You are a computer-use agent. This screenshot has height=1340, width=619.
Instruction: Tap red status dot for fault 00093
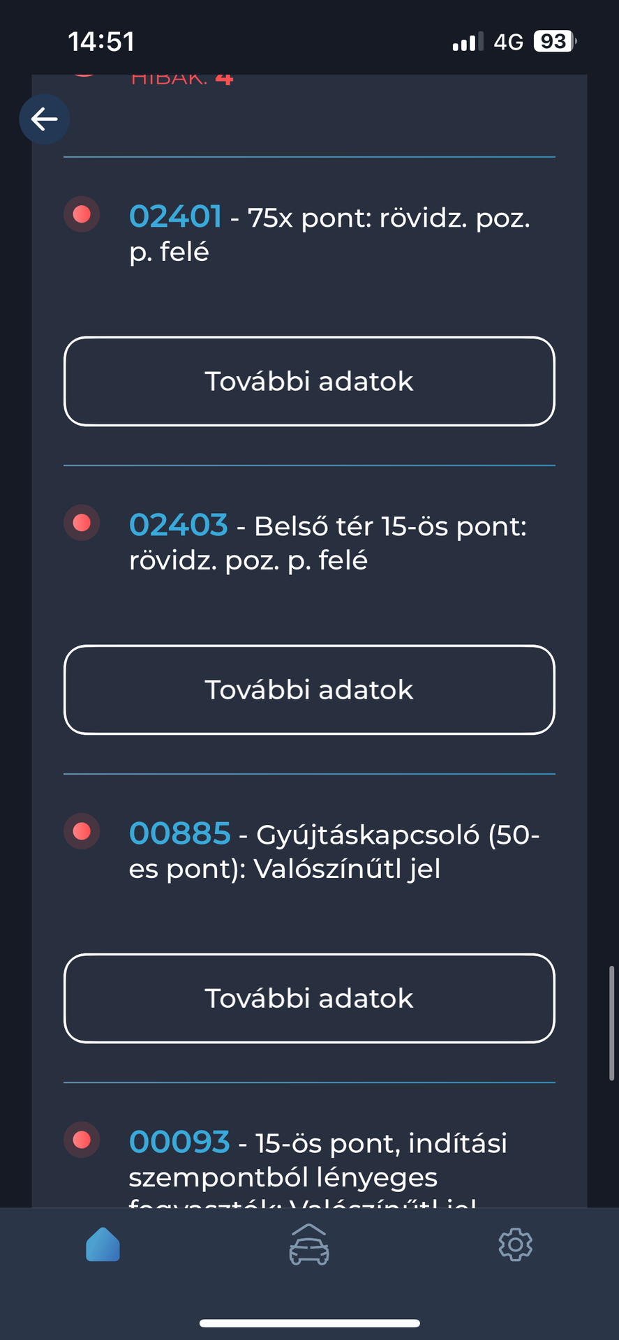[x=82, y=1140]
